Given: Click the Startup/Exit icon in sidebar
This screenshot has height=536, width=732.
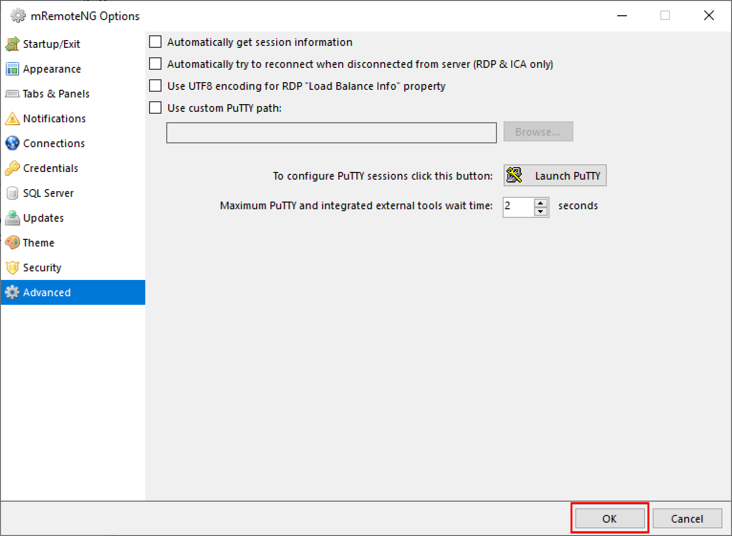Looking at the screenshot, I should [12, 44].
